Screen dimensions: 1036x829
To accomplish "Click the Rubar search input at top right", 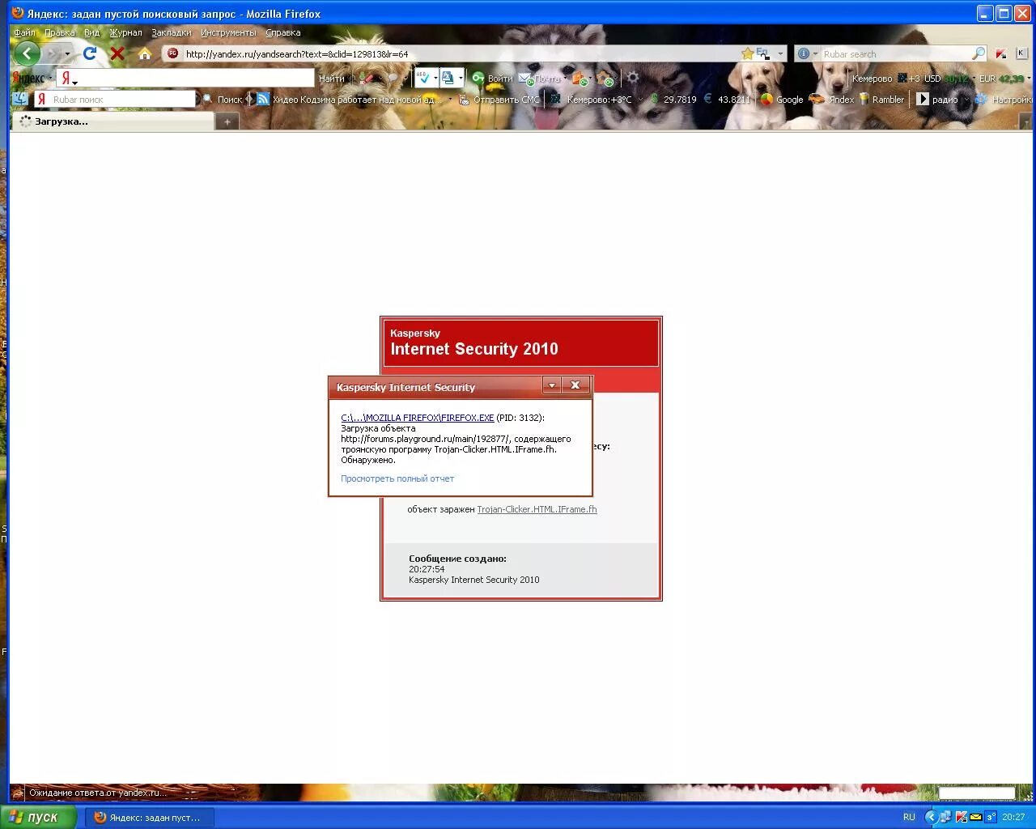I will tap(895, 53).
